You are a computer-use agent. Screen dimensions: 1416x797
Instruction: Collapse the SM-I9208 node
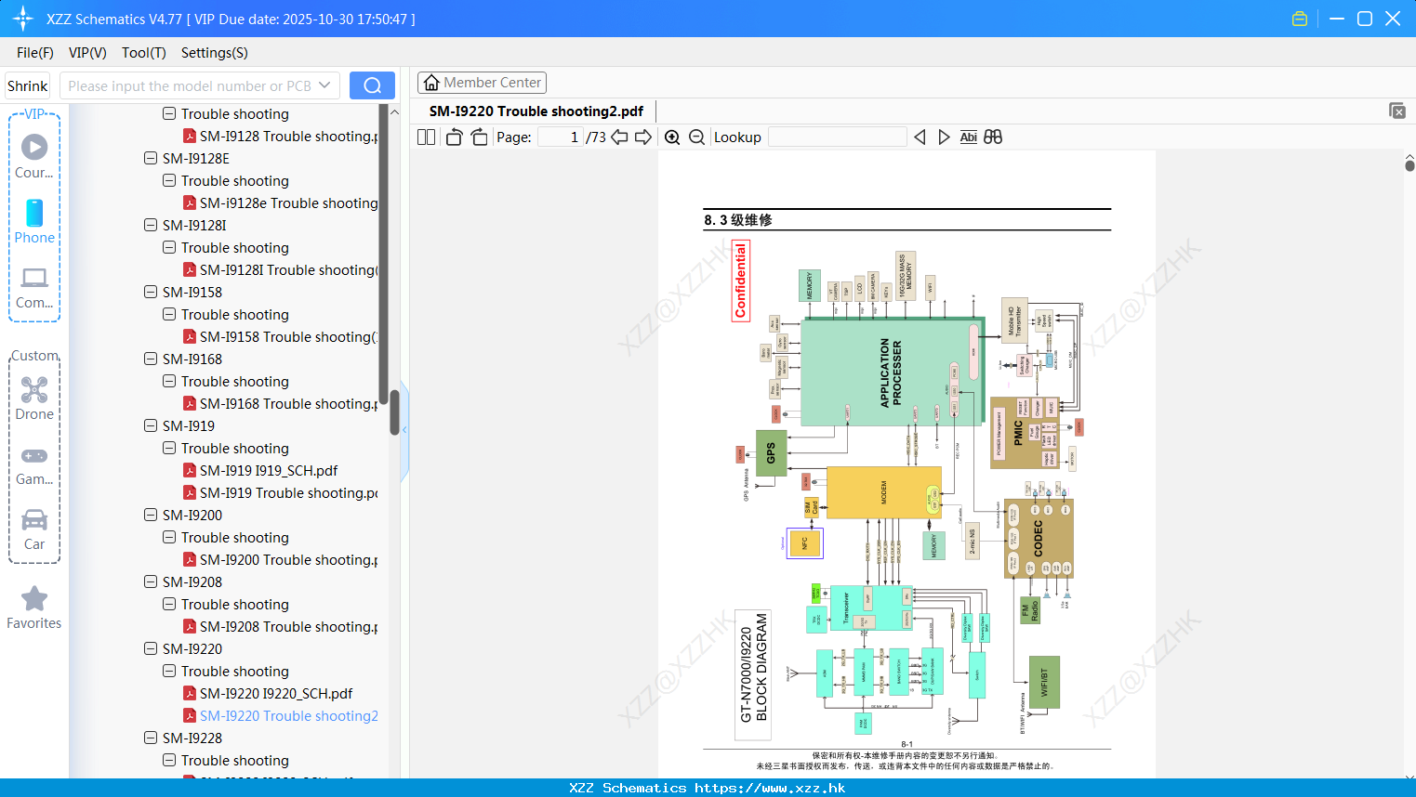[x=151, y=581]
